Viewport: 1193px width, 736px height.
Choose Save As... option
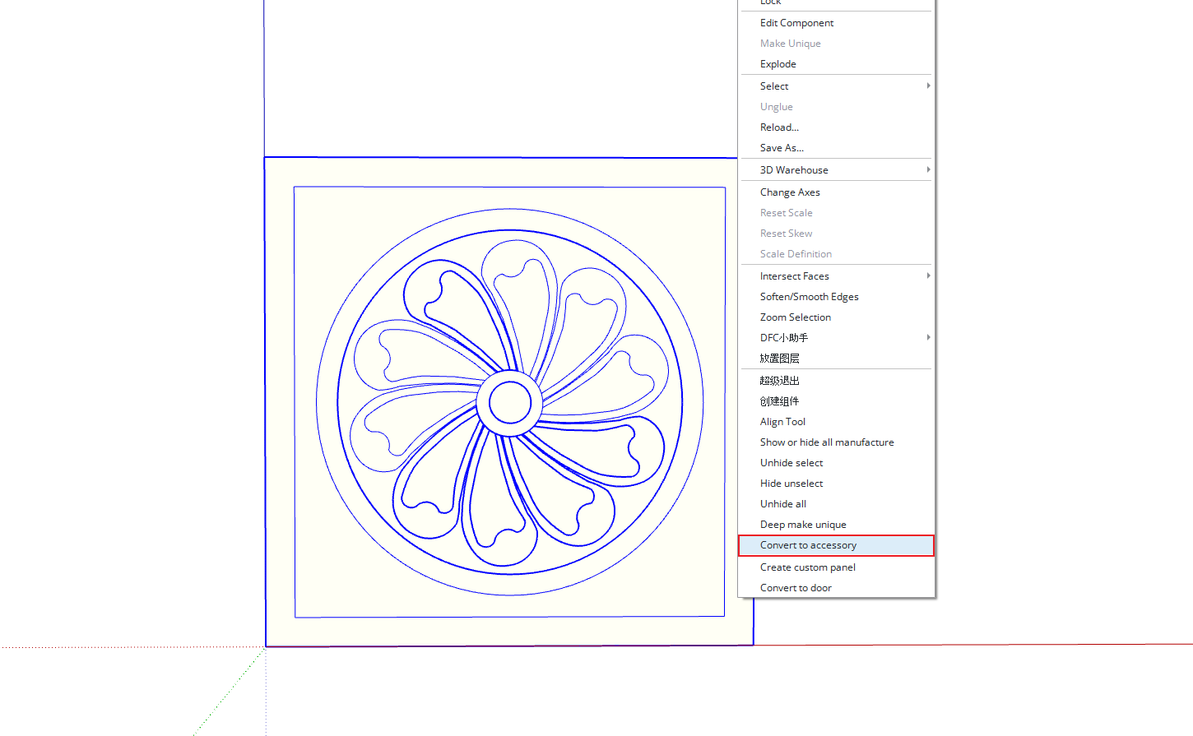pyautogui.click(x=782, y=148)
